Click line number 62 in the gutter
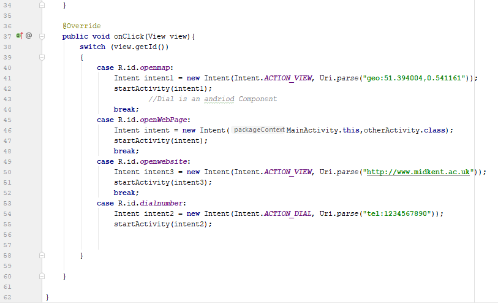The image size is (498, 303). point(7,297)
